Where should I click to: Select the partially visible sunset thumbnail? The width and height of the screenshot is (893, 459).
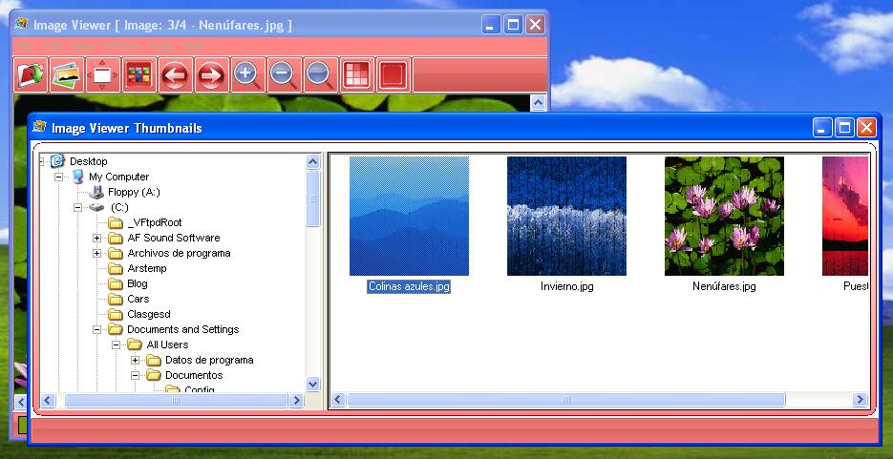tap(845, 216)
